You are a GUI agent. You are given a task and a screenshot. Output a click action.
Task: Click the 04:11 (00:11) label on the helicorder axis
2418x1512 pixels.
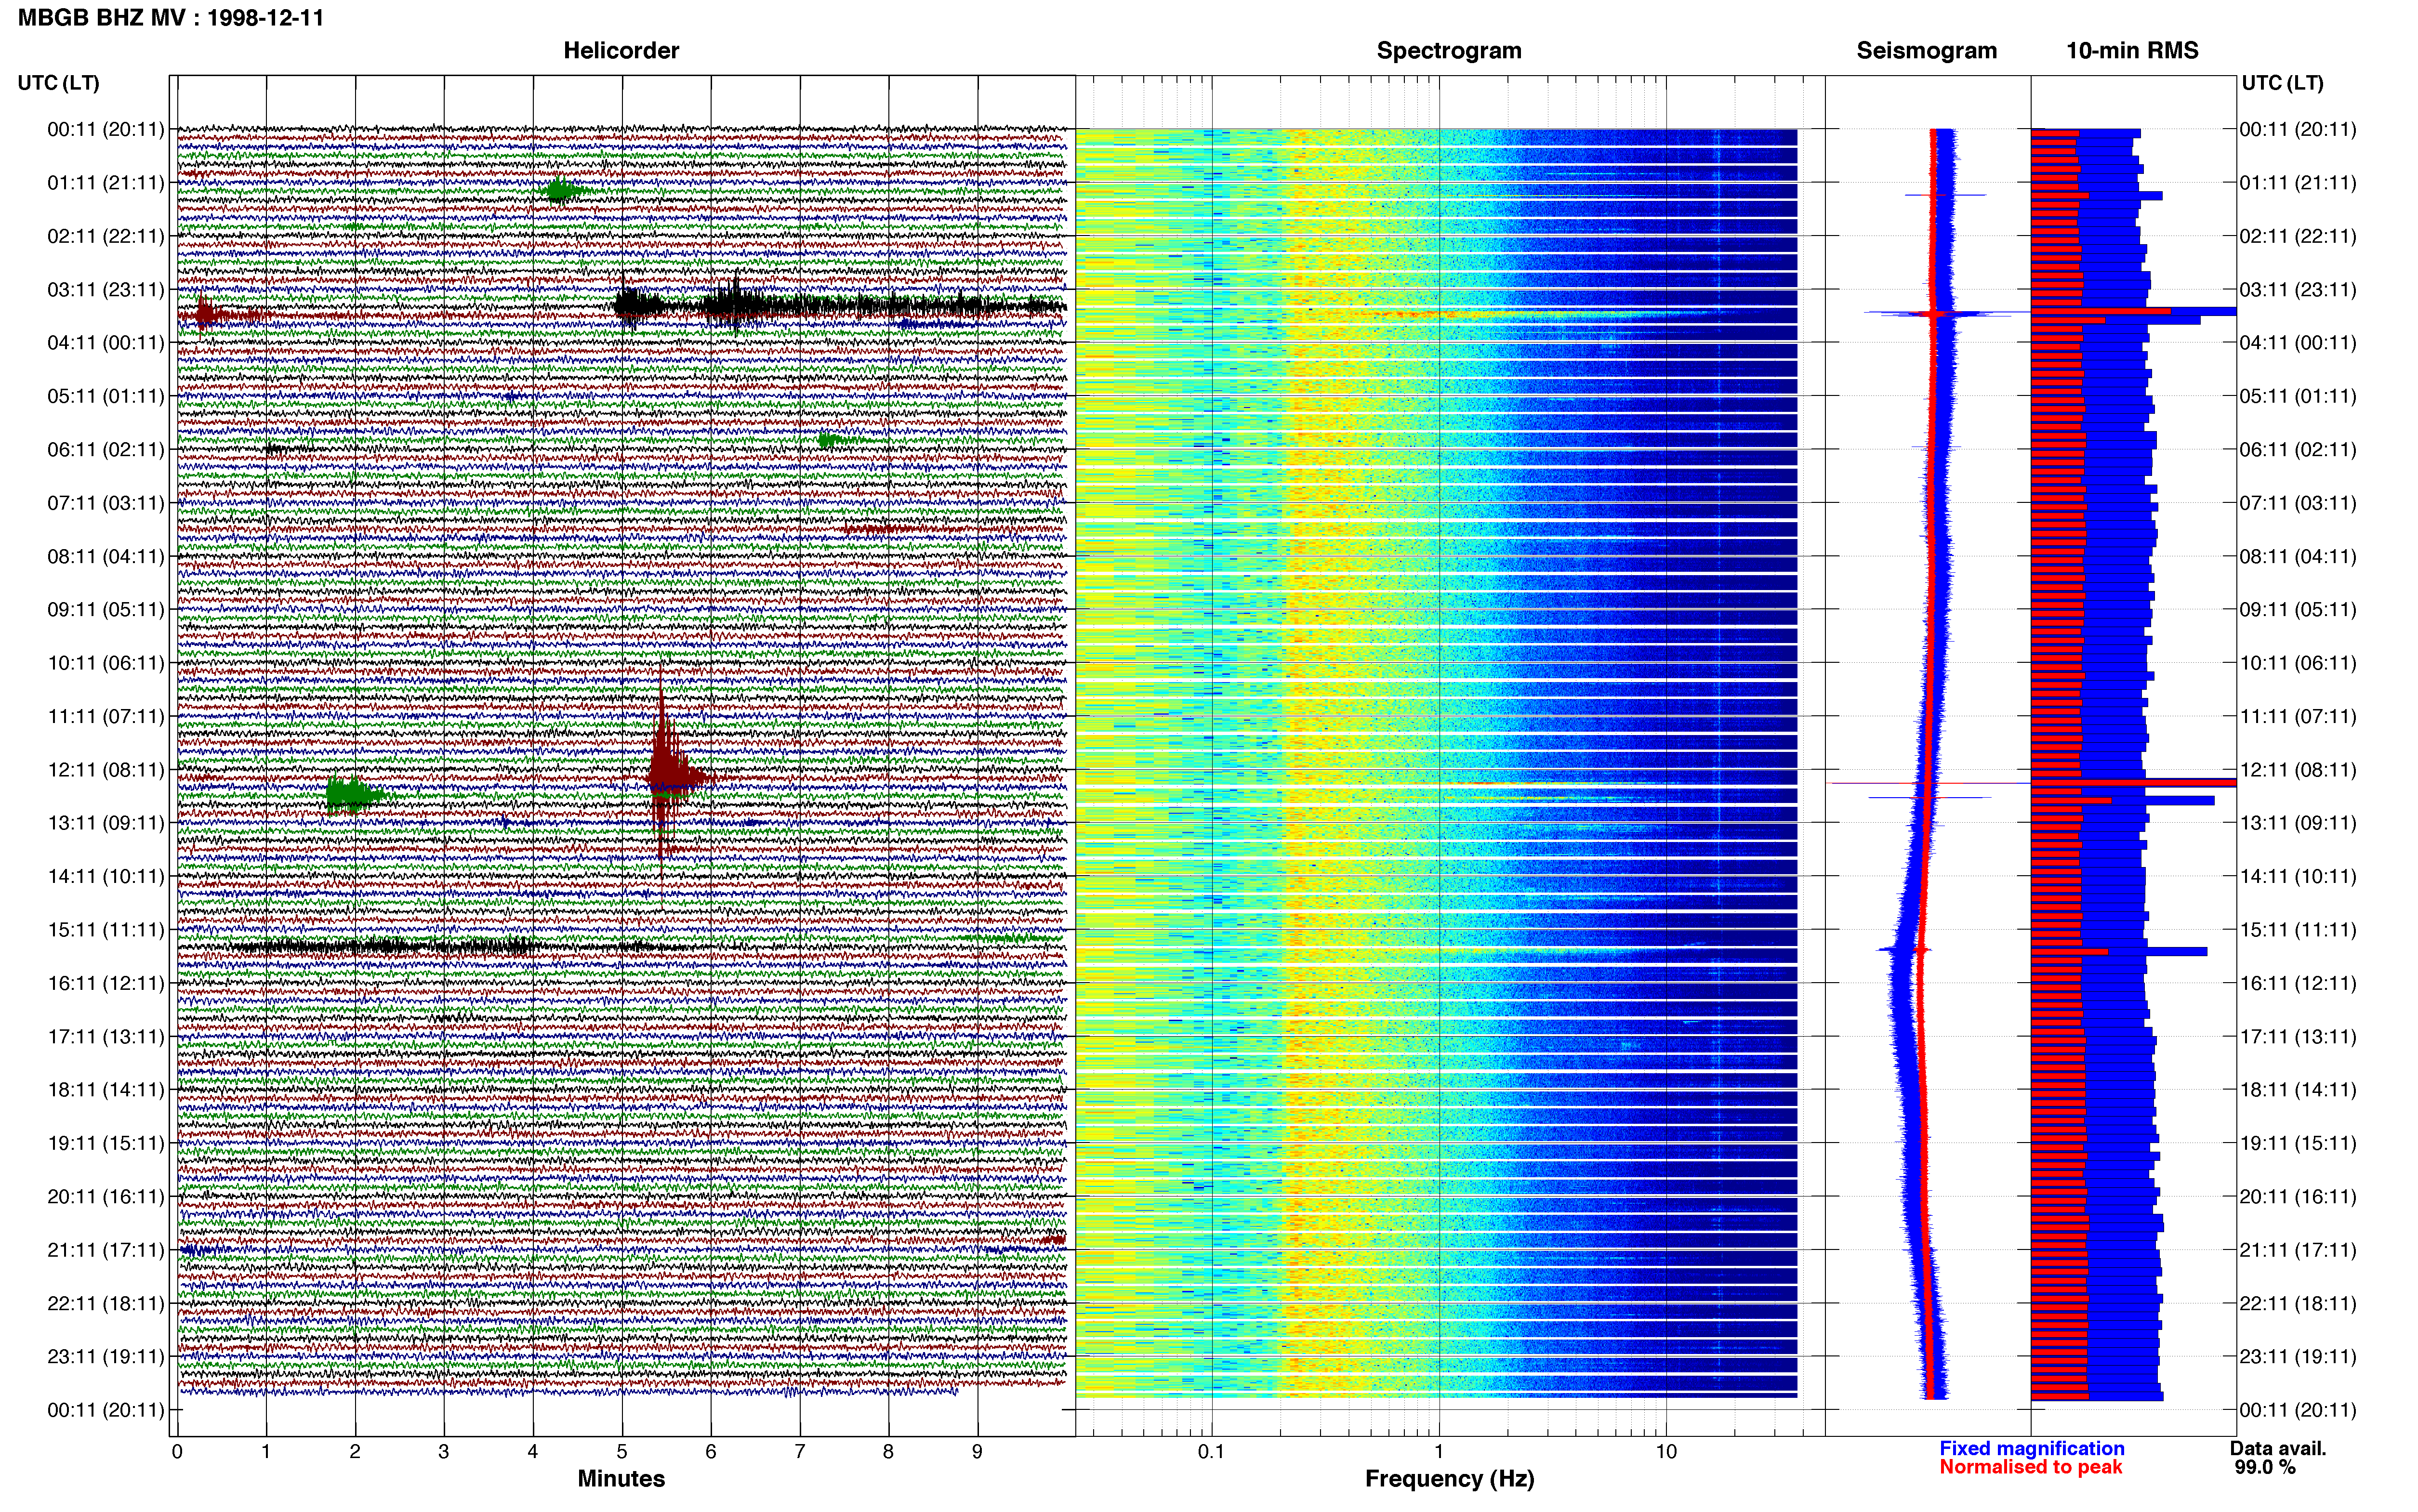pyautogui.click(x=106, y=343)
